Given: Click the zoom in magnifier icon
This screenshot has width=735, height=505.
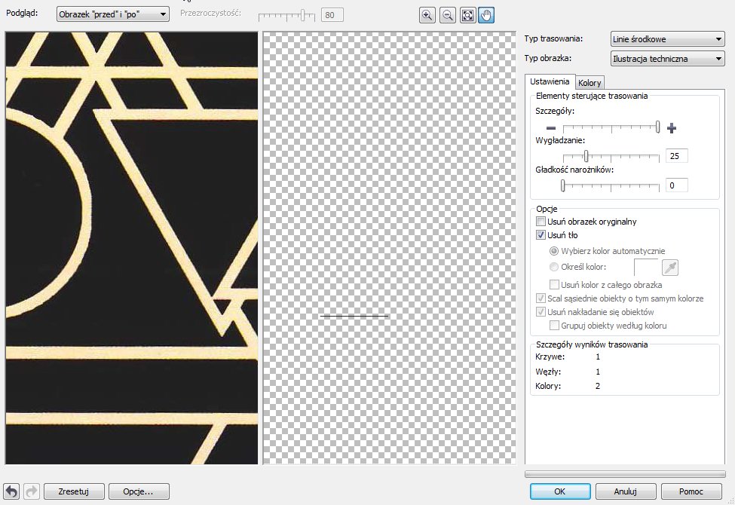Looking at the screenshot, I should [427, 15].
